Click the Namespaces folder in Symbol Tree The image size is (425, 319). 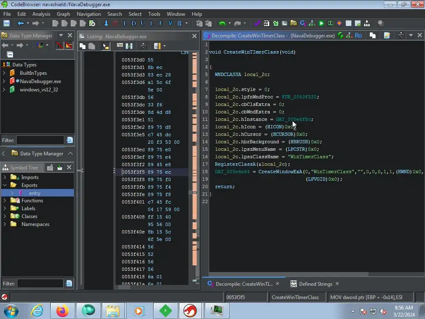tap(35, 224)
